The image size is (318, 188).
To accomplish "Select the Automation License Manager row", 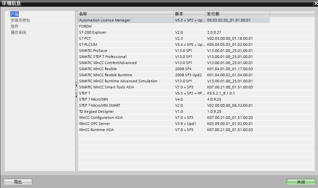I will pos(174,20).
